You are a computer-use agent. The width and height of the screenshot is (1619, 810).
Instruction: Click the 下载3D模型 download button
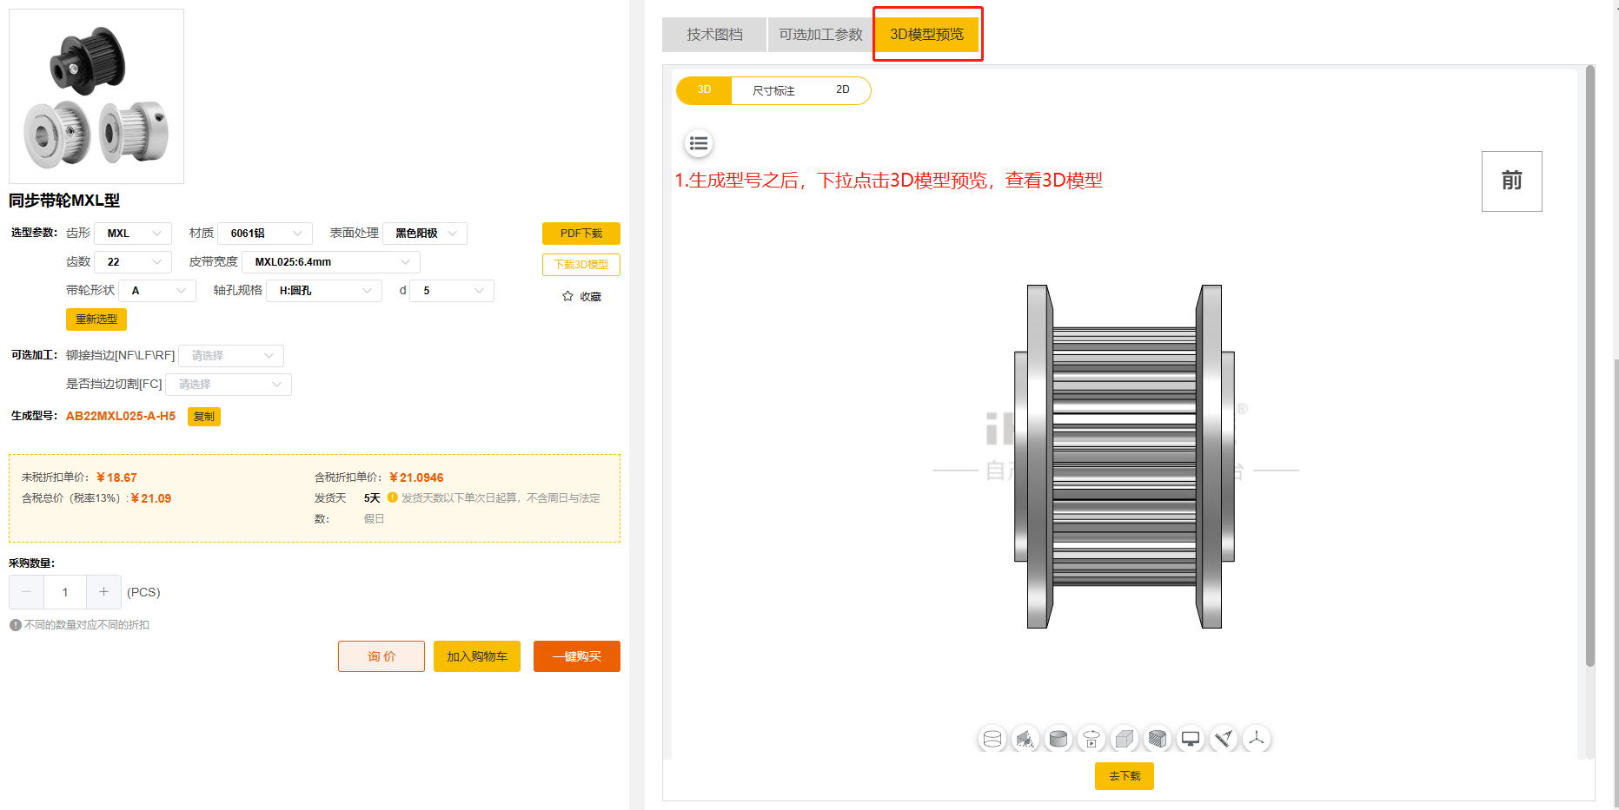coord(581,264)
